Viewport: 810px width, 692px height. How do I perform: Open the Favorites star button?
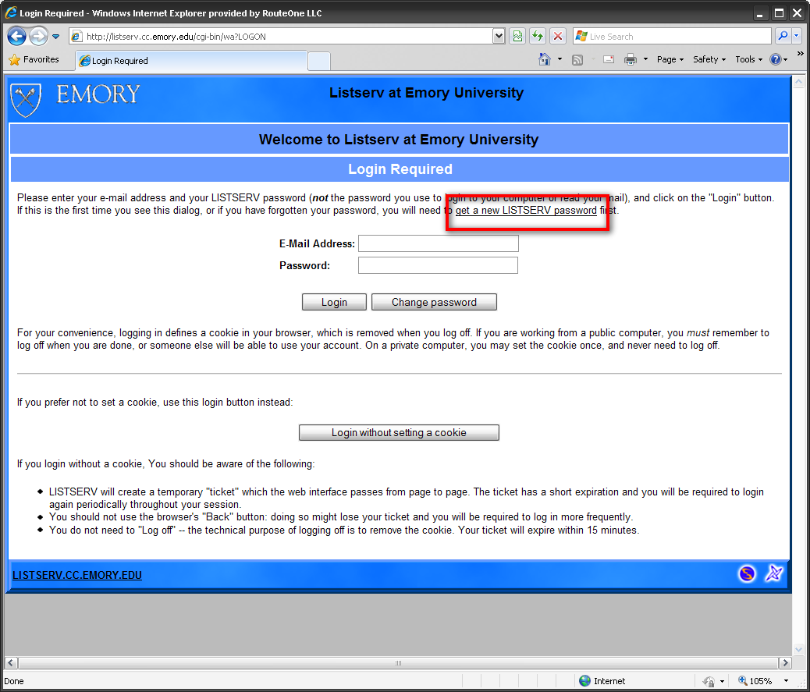[34, 59]
